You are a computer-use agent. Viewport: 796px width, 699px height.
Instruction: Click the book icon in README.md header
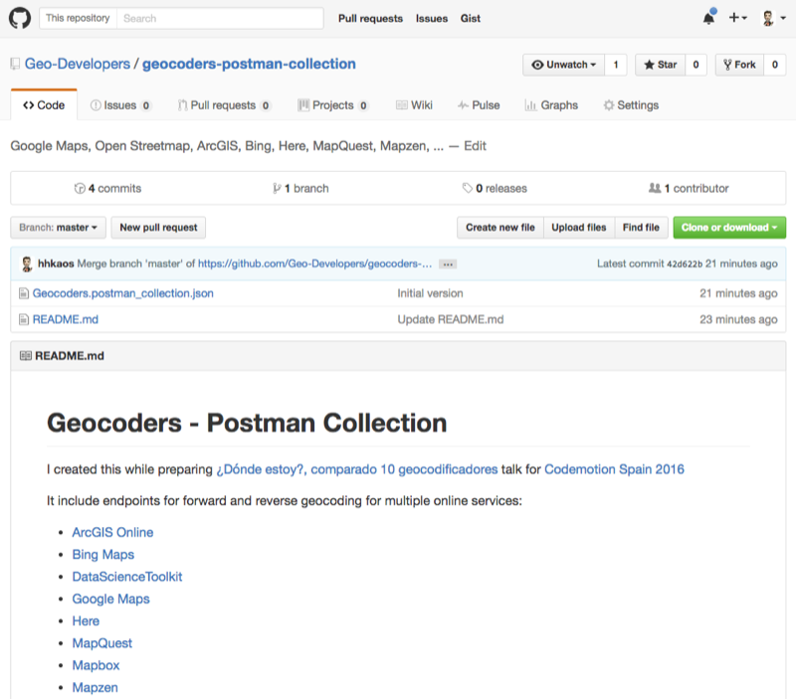click(26, 356)
